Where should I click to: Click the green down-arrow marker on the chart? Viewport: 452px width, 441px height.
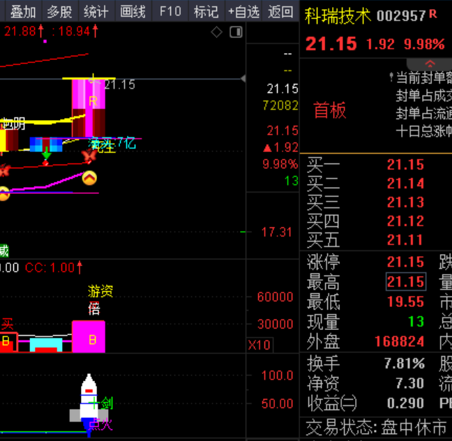[46, 153]
